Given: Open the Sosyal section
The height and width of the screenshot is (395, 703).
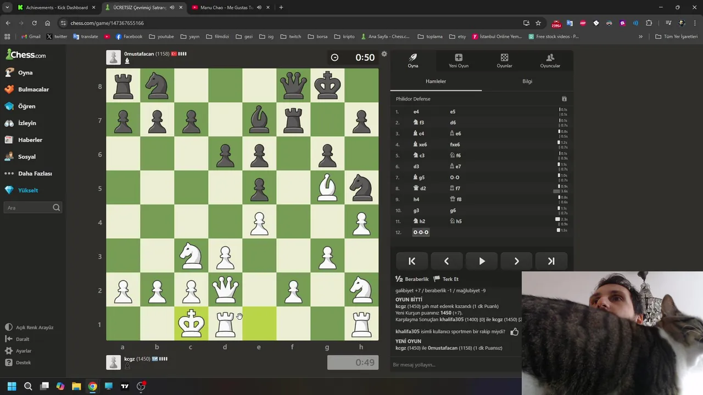Looking at the screenshot, I should point(20,157).
